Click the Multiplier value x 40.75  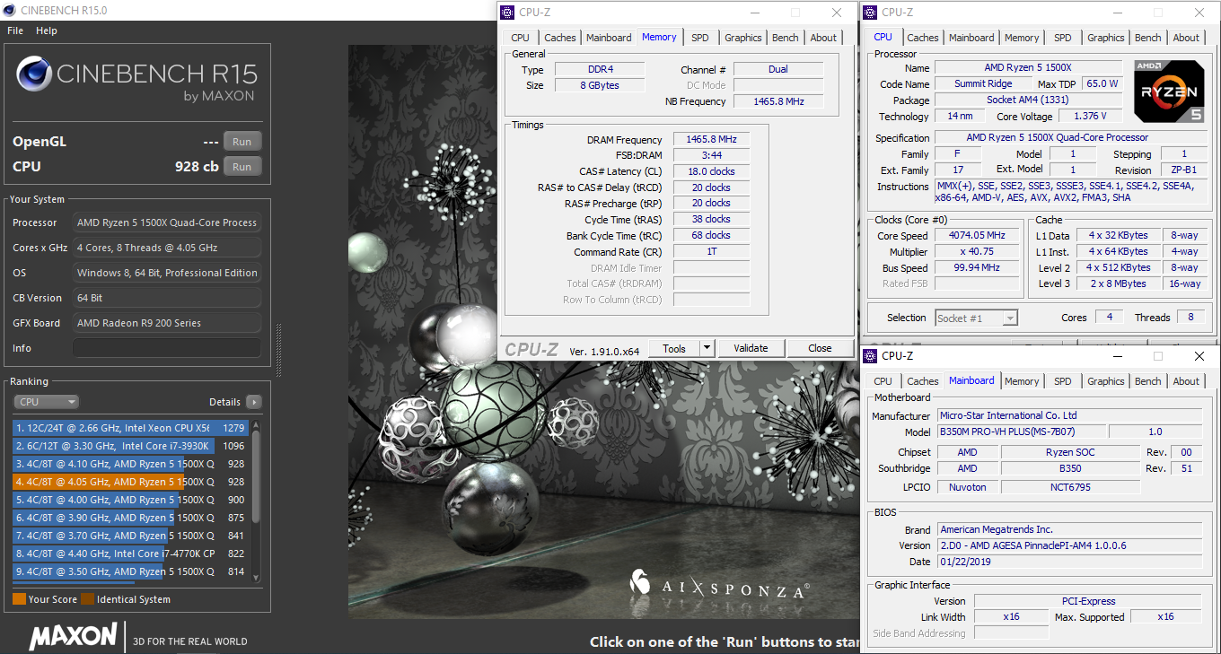(977, 251)
